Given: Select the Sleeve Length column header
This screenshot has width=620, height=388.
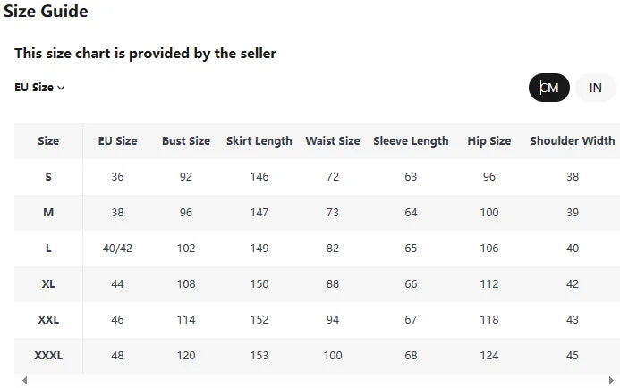Looking at the screenshot, I should [x=411, y=141].
